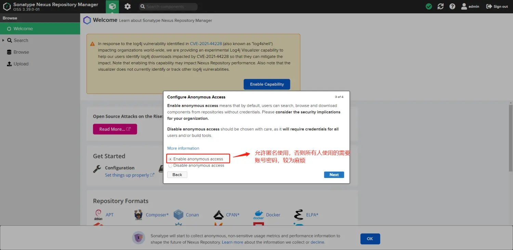Click the Back button in dialog

click(177, 175)
